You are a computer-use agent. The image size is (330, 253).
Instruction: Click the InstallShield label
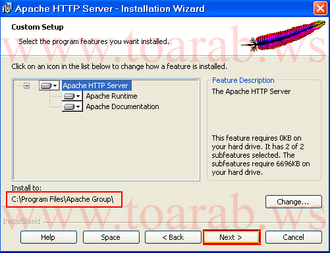pos(22,221)
